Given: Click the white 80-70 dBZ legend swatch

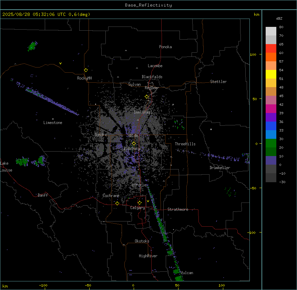Looking at the screenshot, I should pos(271,31).
